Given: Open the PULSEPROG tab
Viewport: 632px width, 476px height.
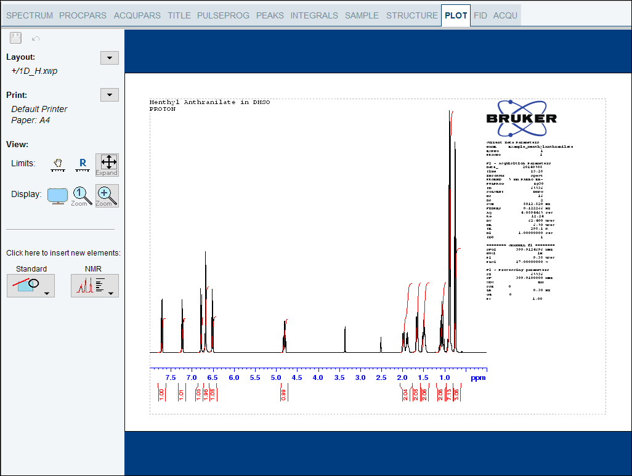Looking at the screenshot, I should [x=223, y=15].
